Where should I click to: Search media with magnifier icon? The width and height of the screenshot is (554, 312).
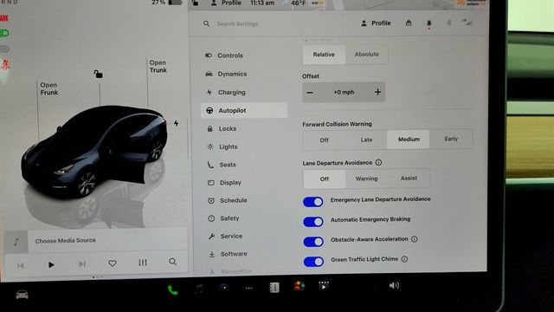point(173,262)
